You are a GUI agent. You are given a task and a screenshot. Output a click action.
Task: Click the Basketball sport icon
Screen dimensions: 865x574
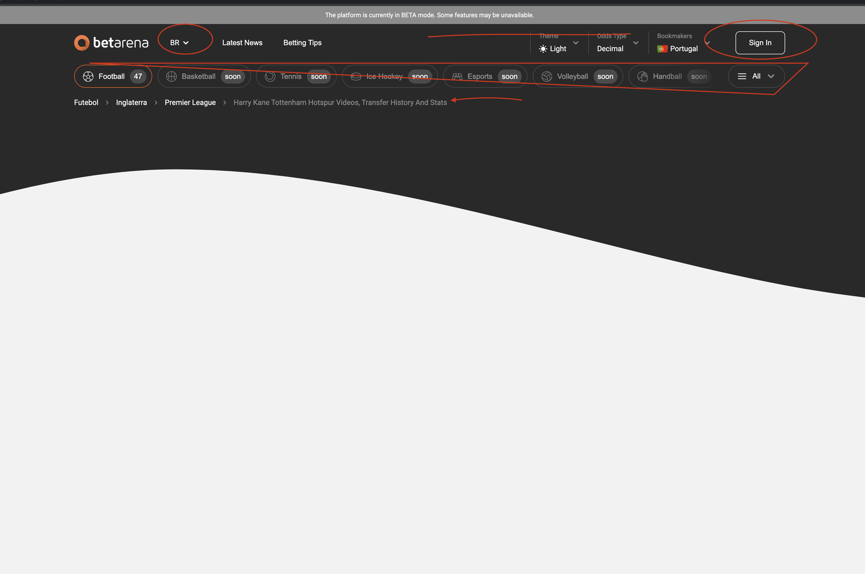point(171,76)
